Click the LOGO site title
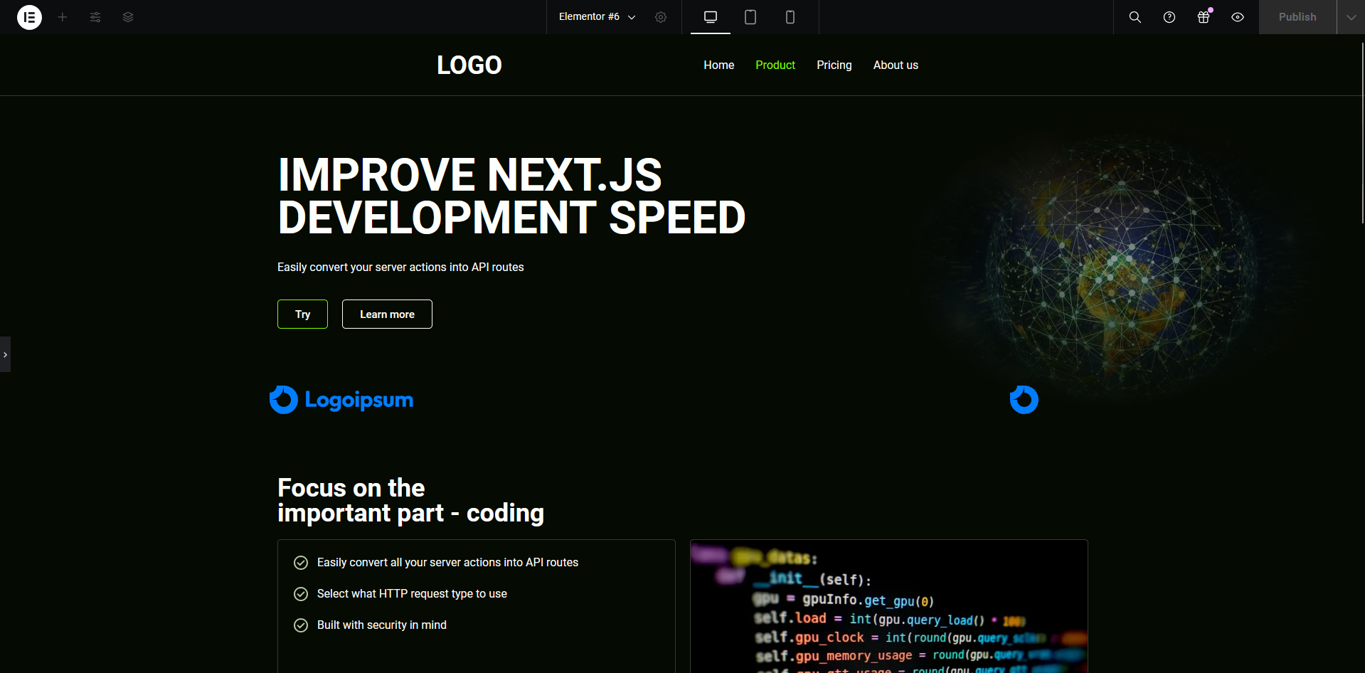The image size is (1365, 673). tap(469, 65)
